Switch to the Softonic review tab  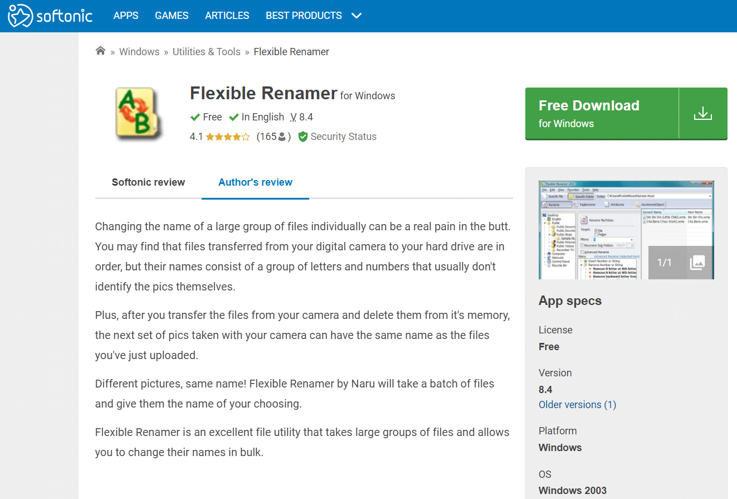(x=148, y=182)
